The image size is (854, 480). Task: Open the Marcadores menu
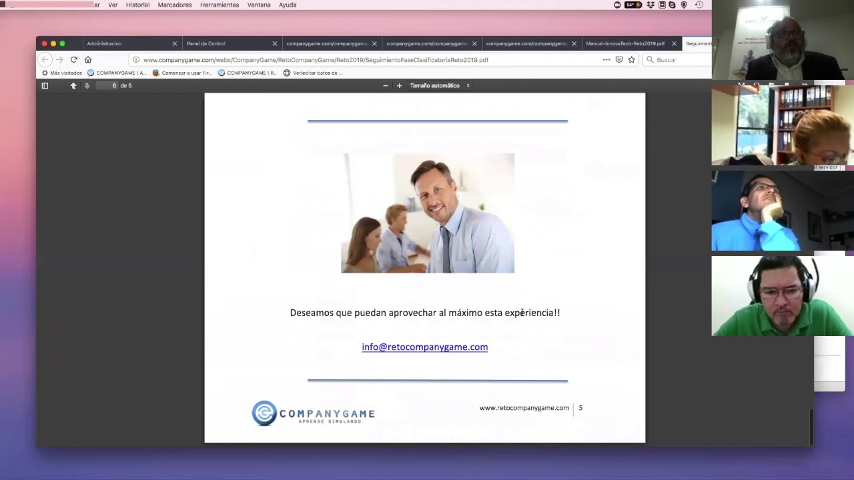175,5
